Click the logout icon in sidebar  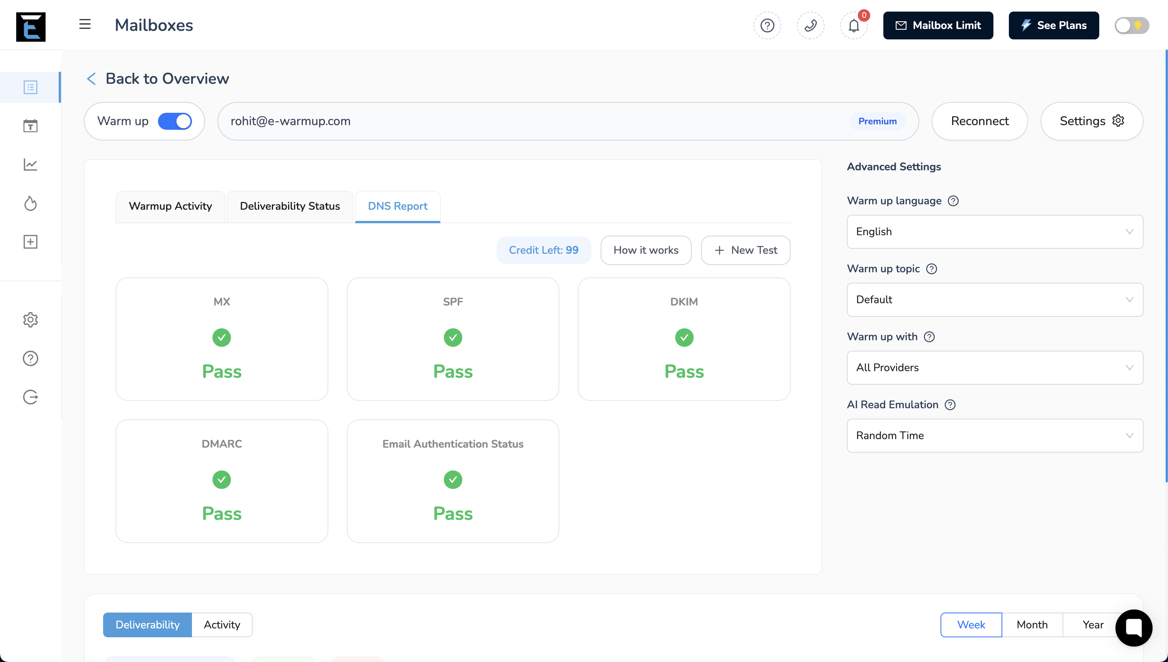pos(31,397)
